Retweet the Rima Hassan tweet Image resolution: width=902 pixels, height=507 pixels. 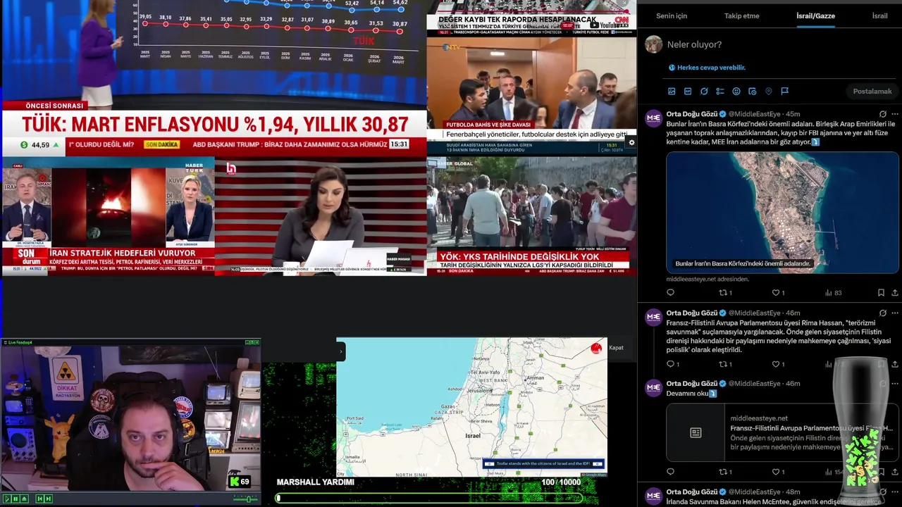(725, 364)
